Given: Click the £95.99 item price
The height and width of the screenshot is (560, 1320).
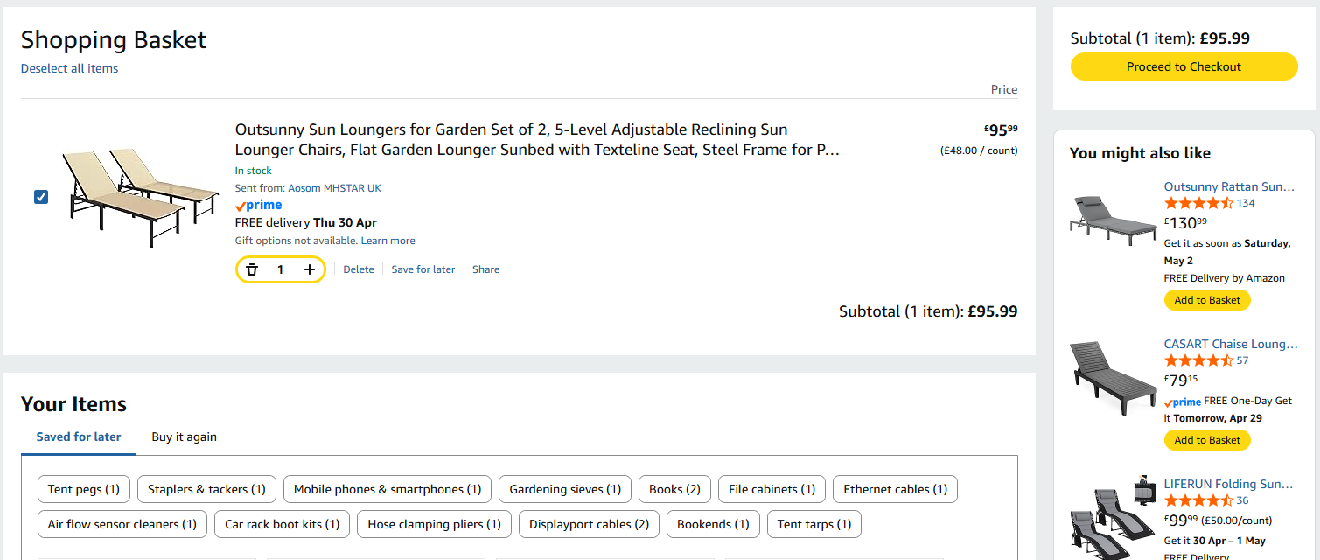Looking at the screenshot, I should coord(1001,130).
